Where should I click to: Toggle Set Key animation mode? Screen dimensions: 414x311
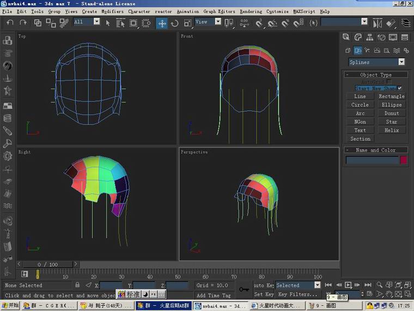264,294
